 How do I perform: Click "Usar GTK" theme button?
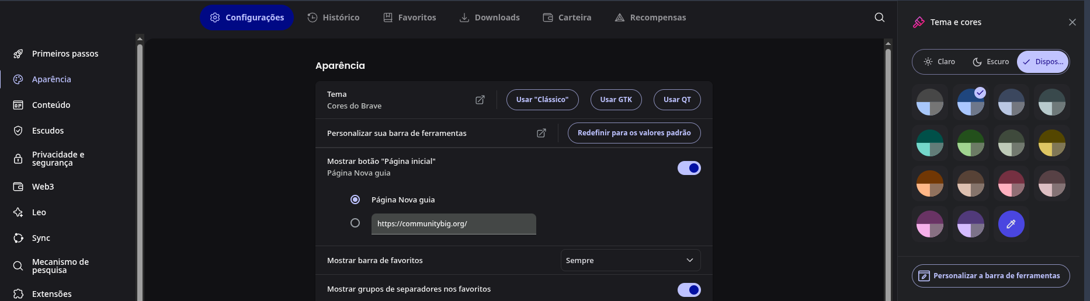point(616,100)
